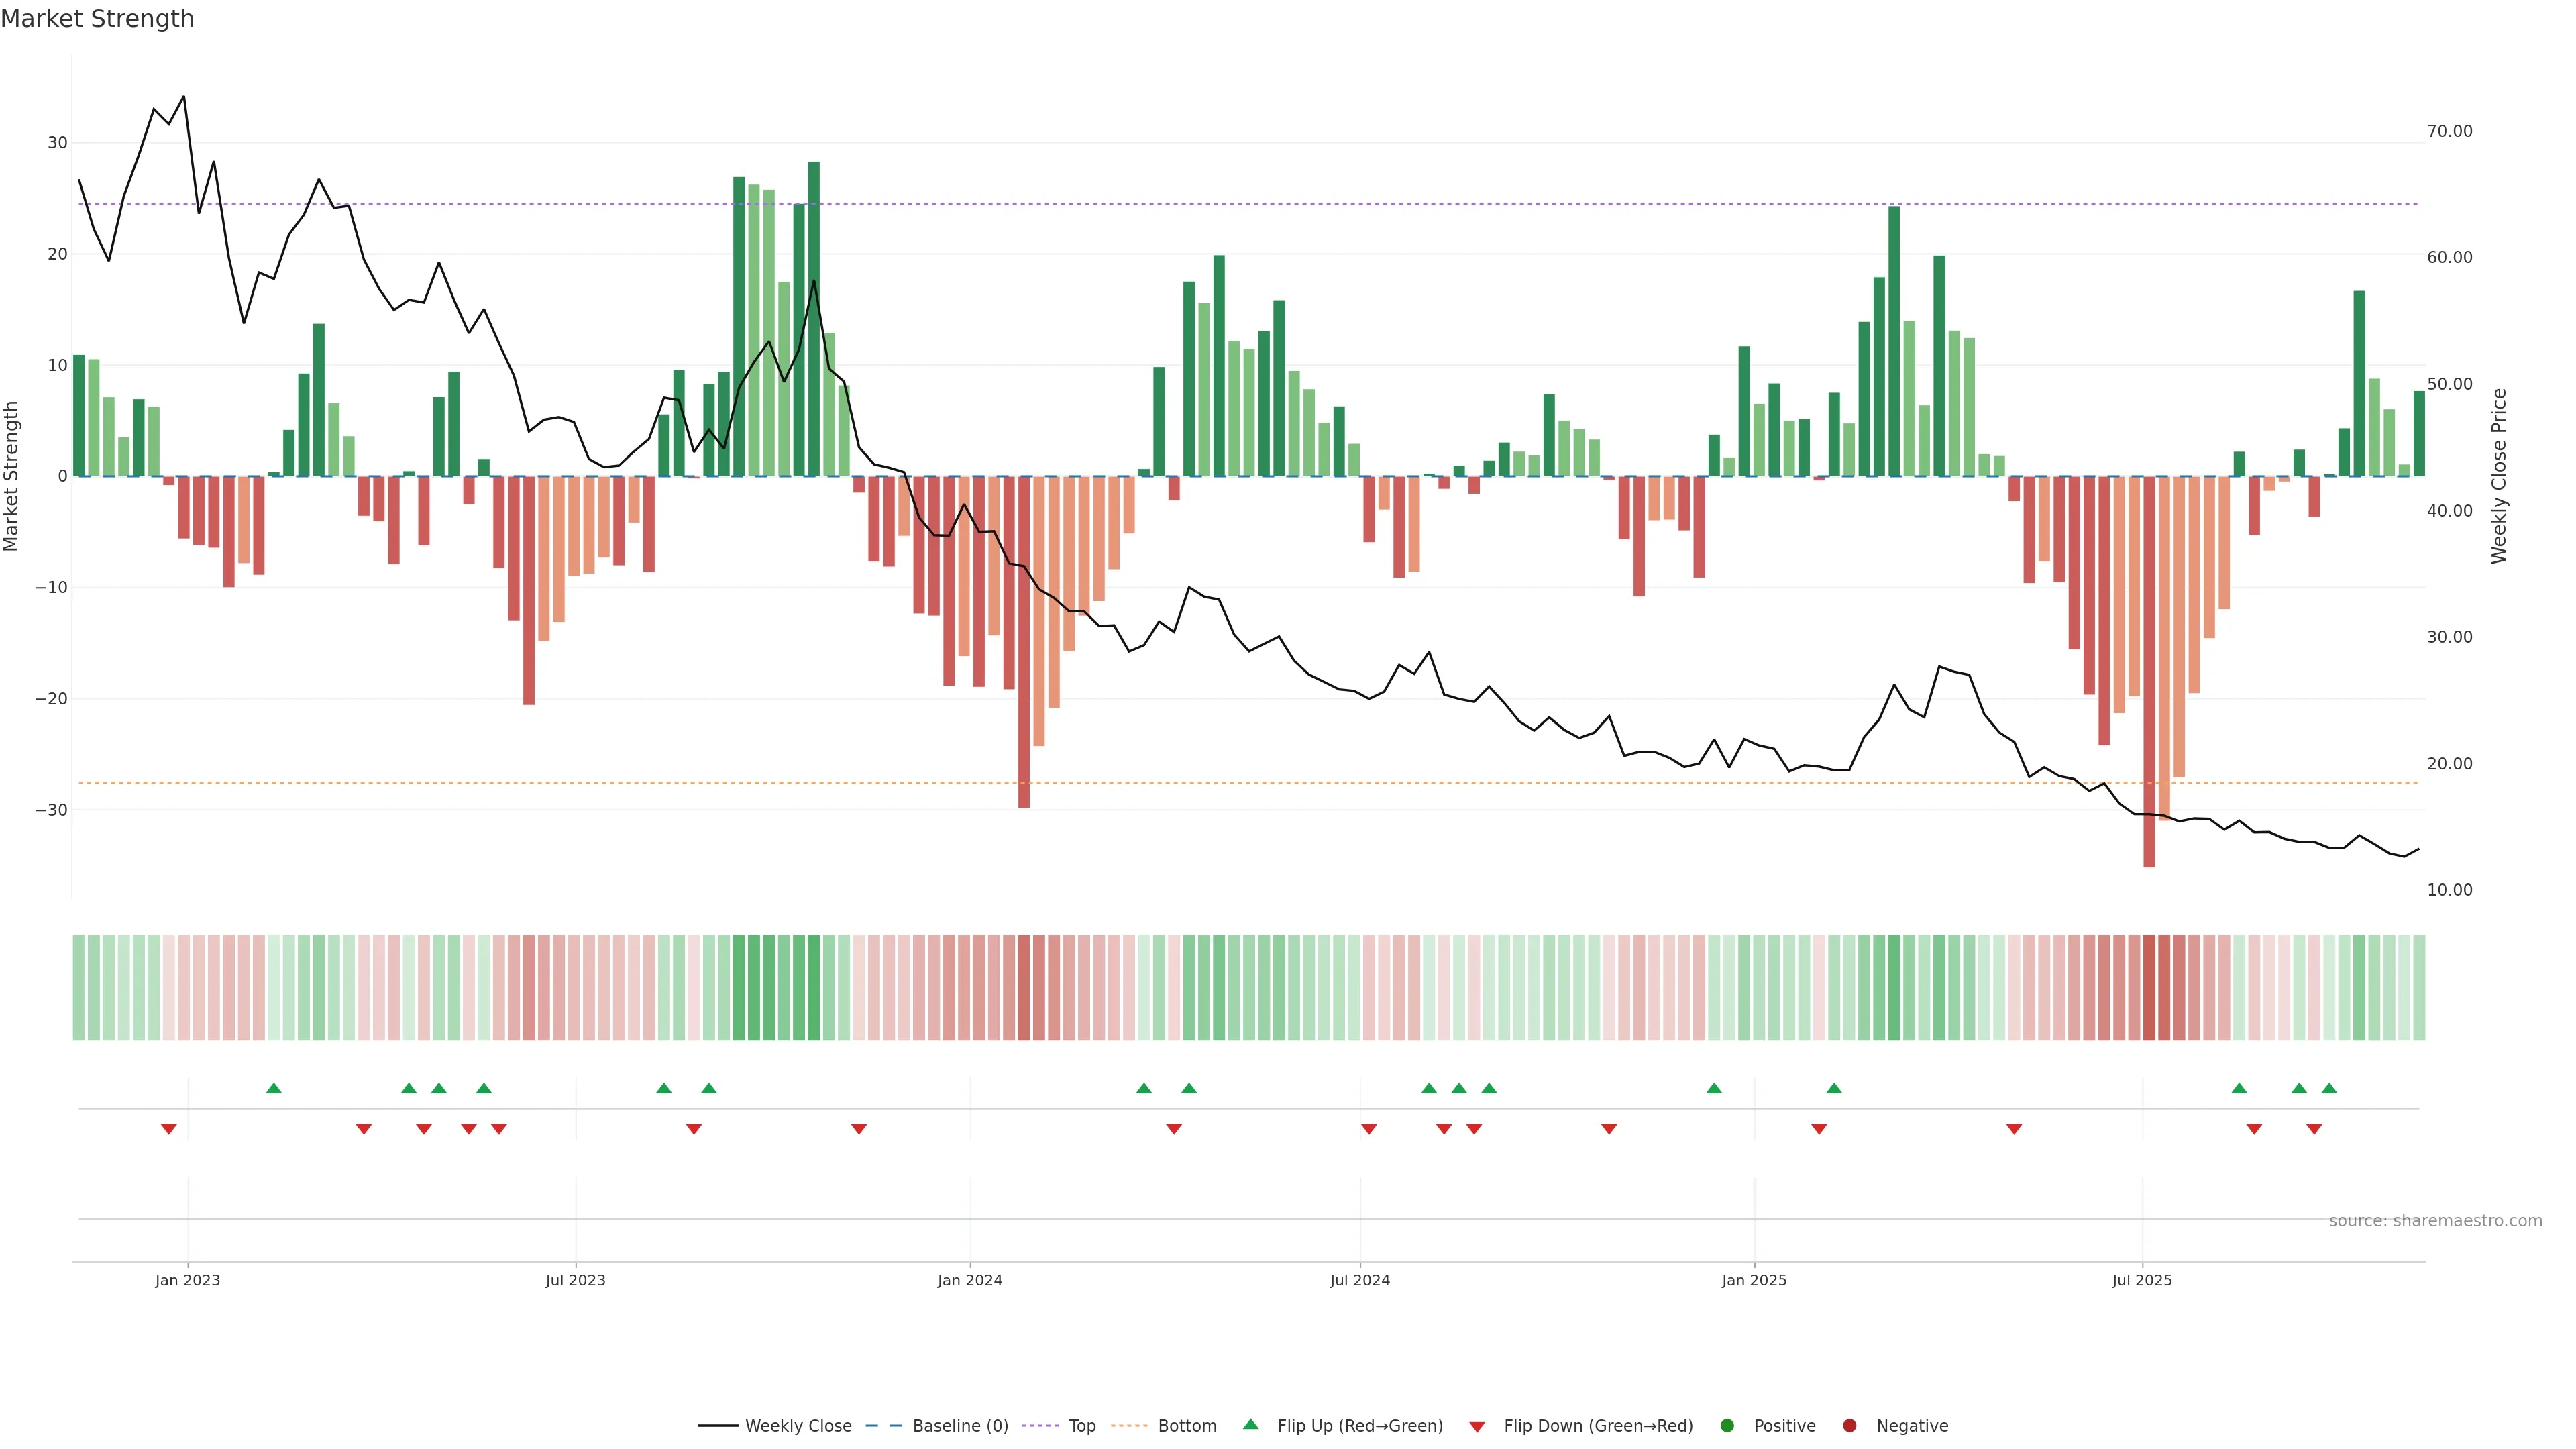Click the source: sharemaestro.com text

[2435, 1221]
